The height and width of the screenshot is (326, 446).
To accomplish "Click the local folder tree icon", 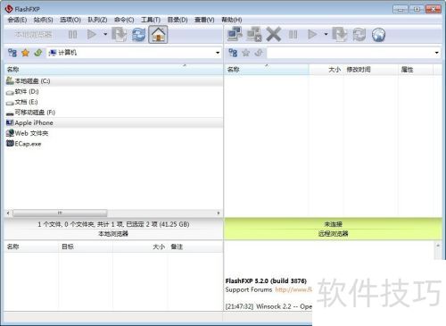I will click(12, 53).
